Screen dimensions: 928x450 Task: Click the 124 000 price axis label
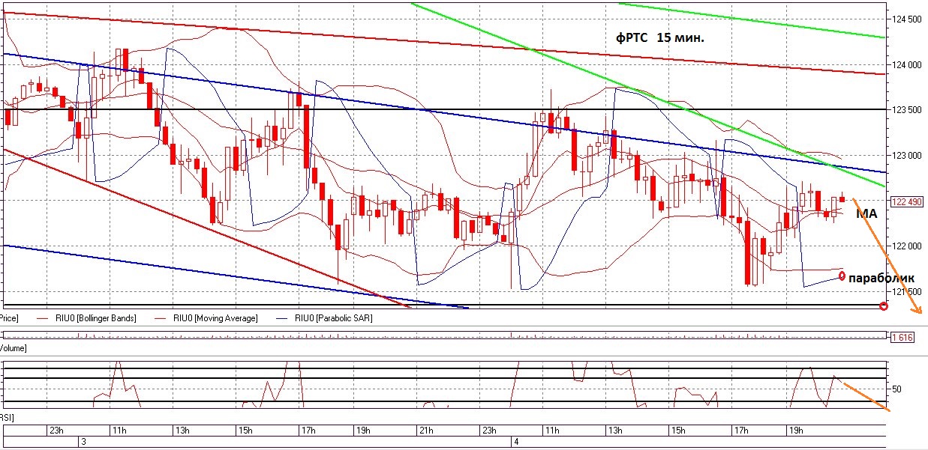(907, 64)
